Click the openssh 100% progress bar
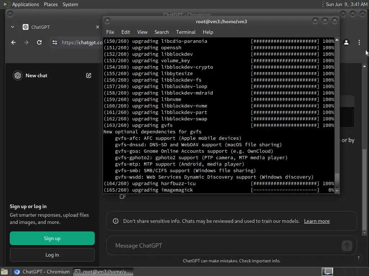Viewport: 369px width, 276px height. click(285, 48)
